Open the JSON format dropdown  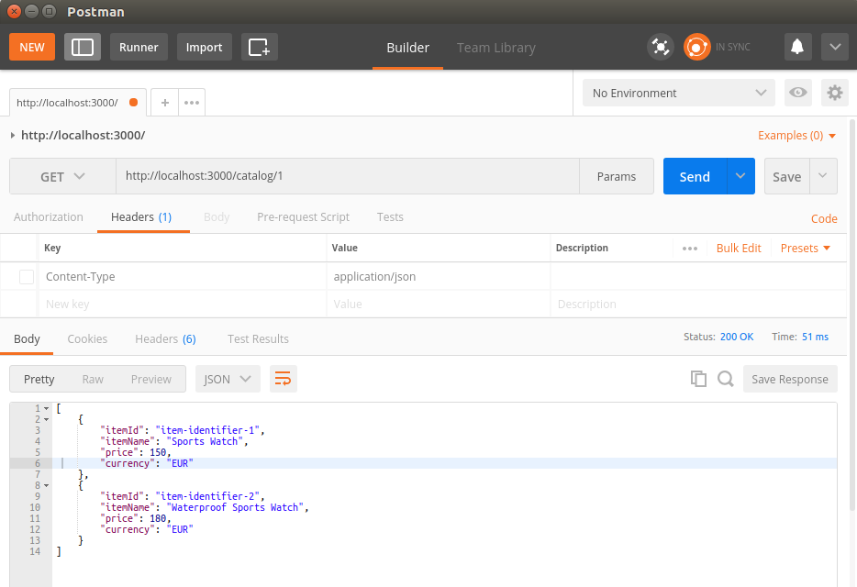click(x=228, y=379)
